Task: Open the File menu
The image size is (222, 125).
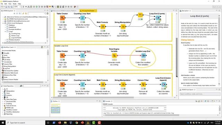Action: tap(2, 4)
